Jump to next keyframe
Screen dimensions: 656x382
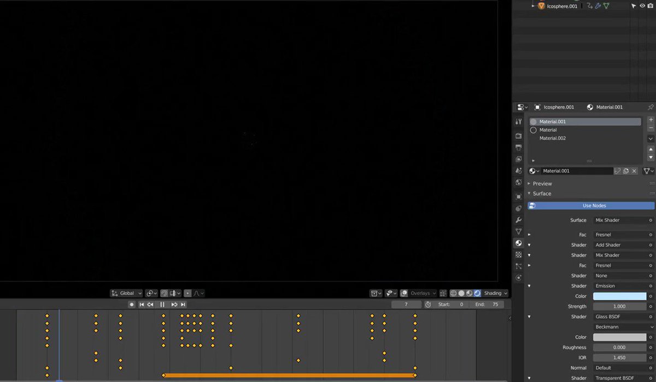point(174,305)
